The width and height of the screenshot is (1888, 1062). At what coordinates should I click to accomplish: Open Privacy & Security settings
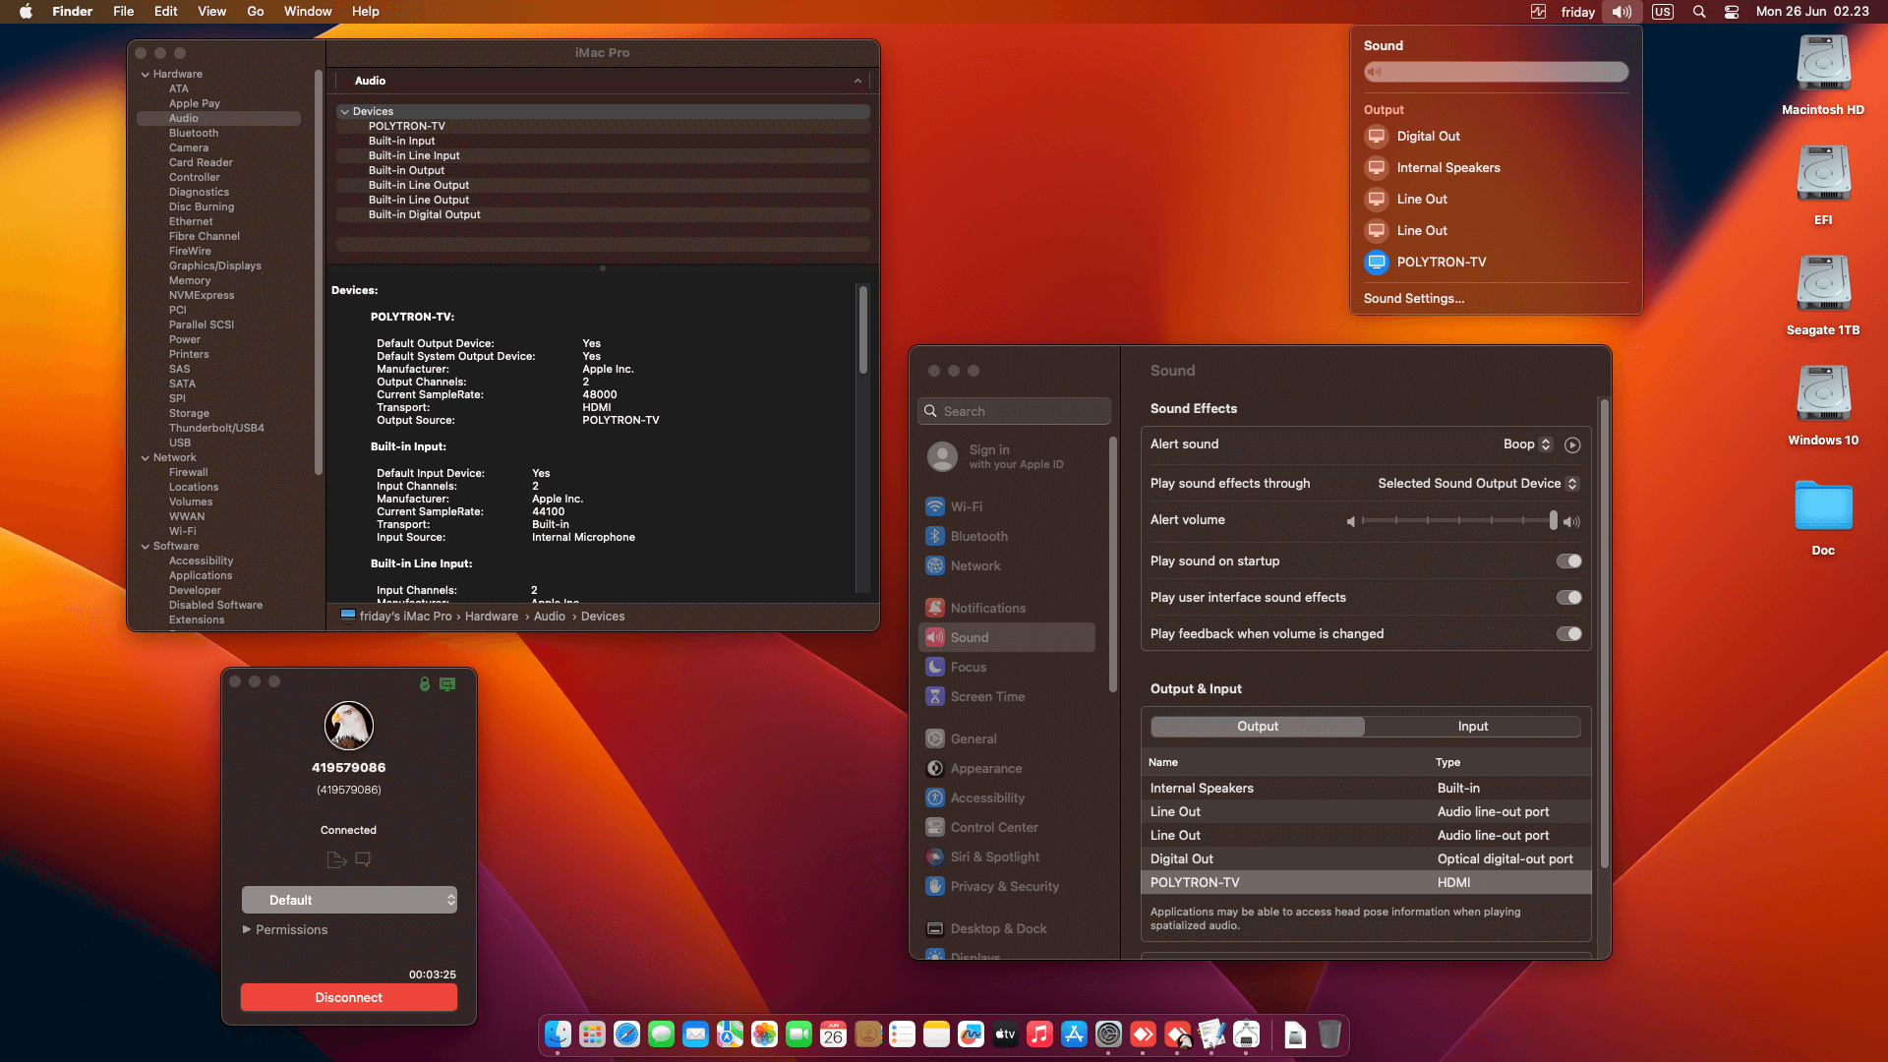[x=1003, y=886]
